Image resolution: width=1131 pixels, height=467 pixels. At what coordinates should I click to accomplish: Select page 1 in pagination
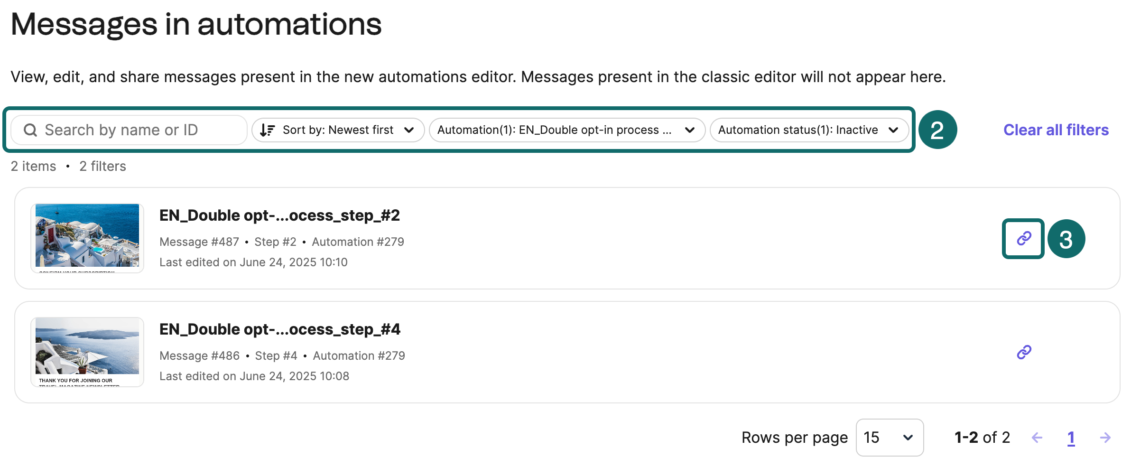click(x=1071, y=438)
